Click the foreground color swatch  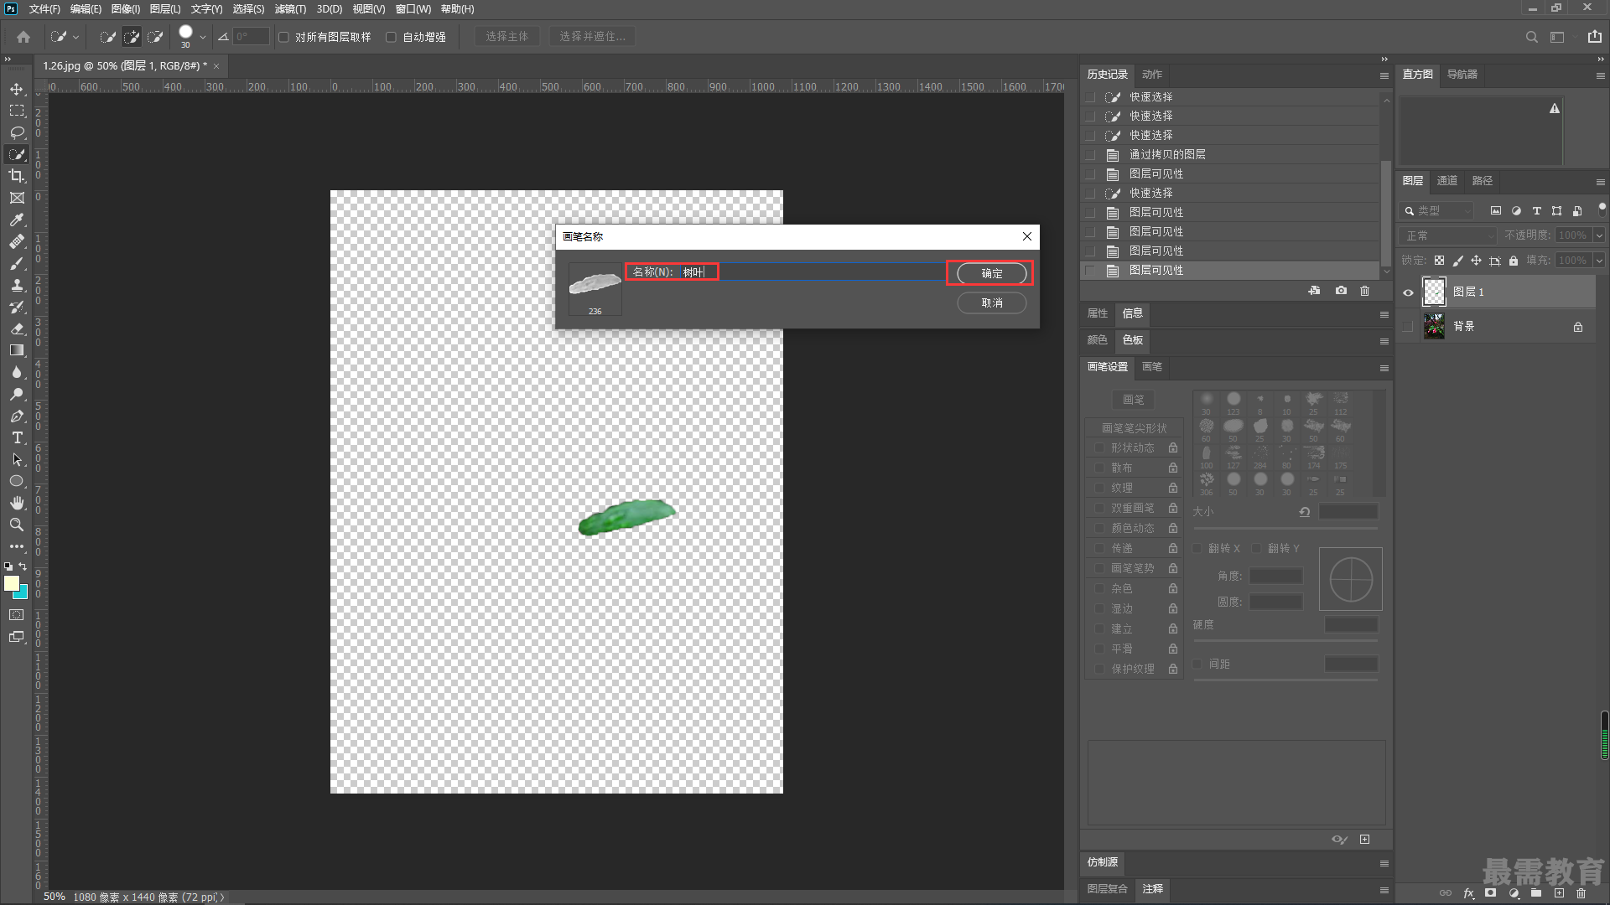pos(12,583)
